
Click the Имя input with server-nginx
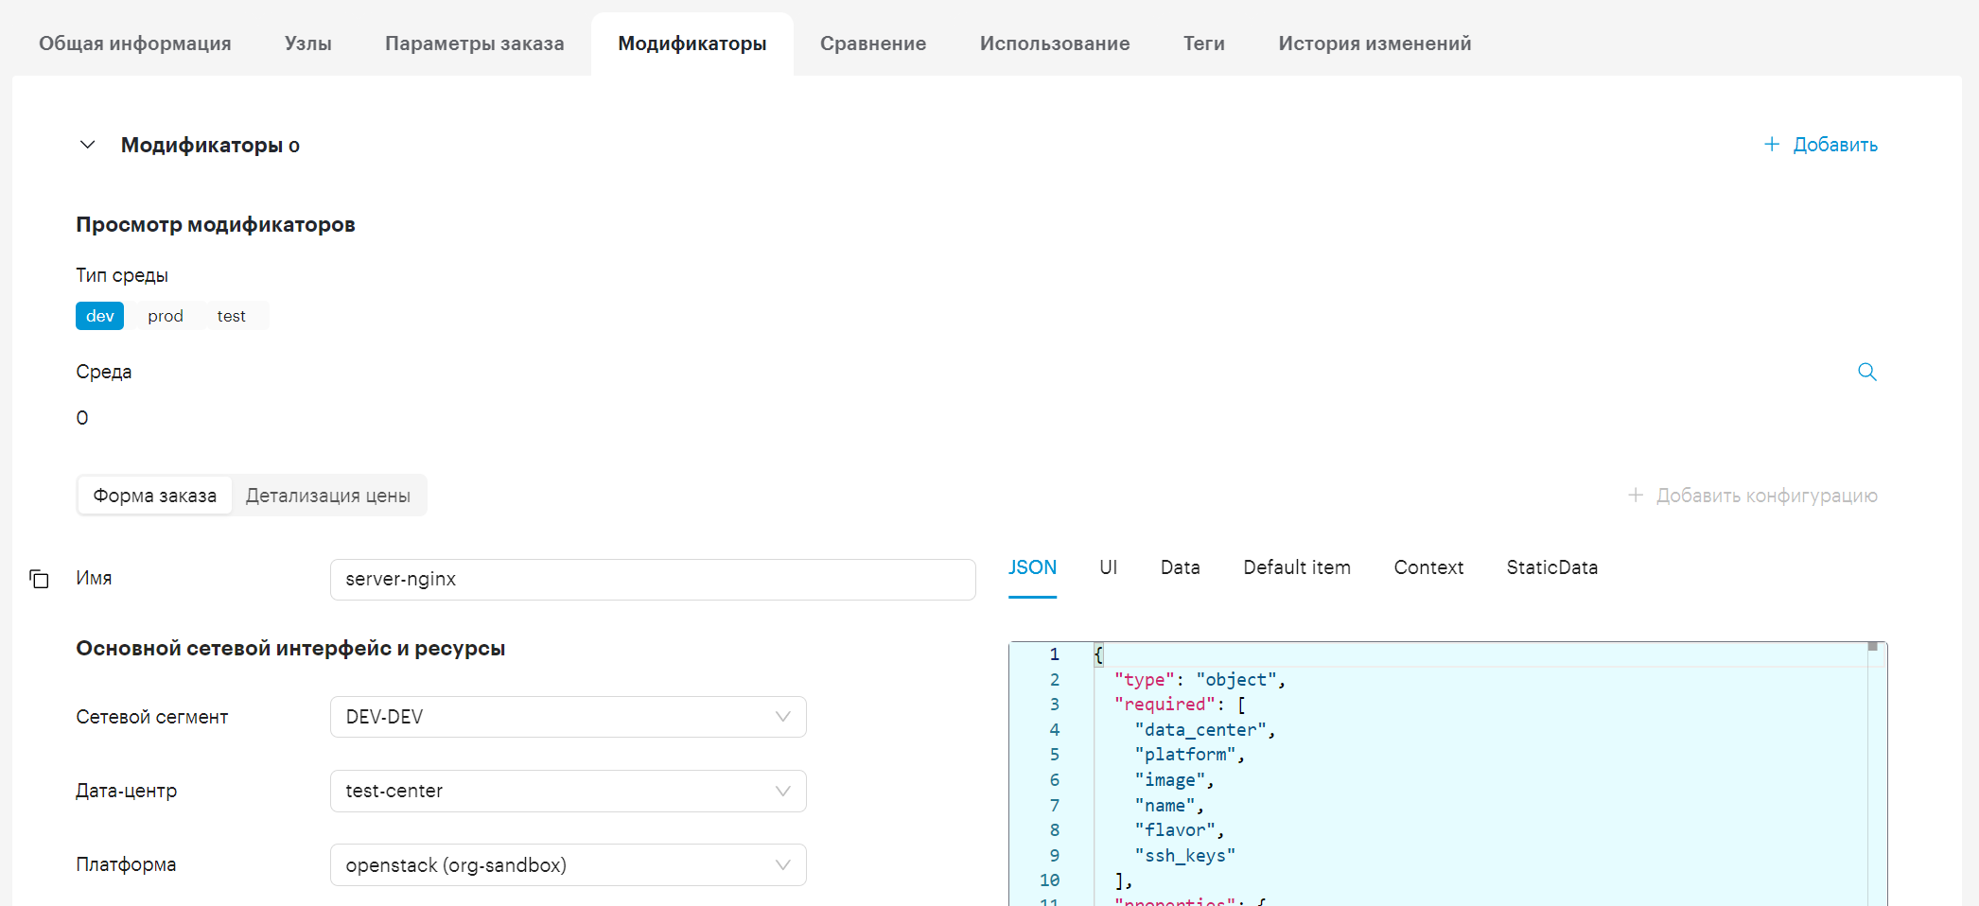653,579
